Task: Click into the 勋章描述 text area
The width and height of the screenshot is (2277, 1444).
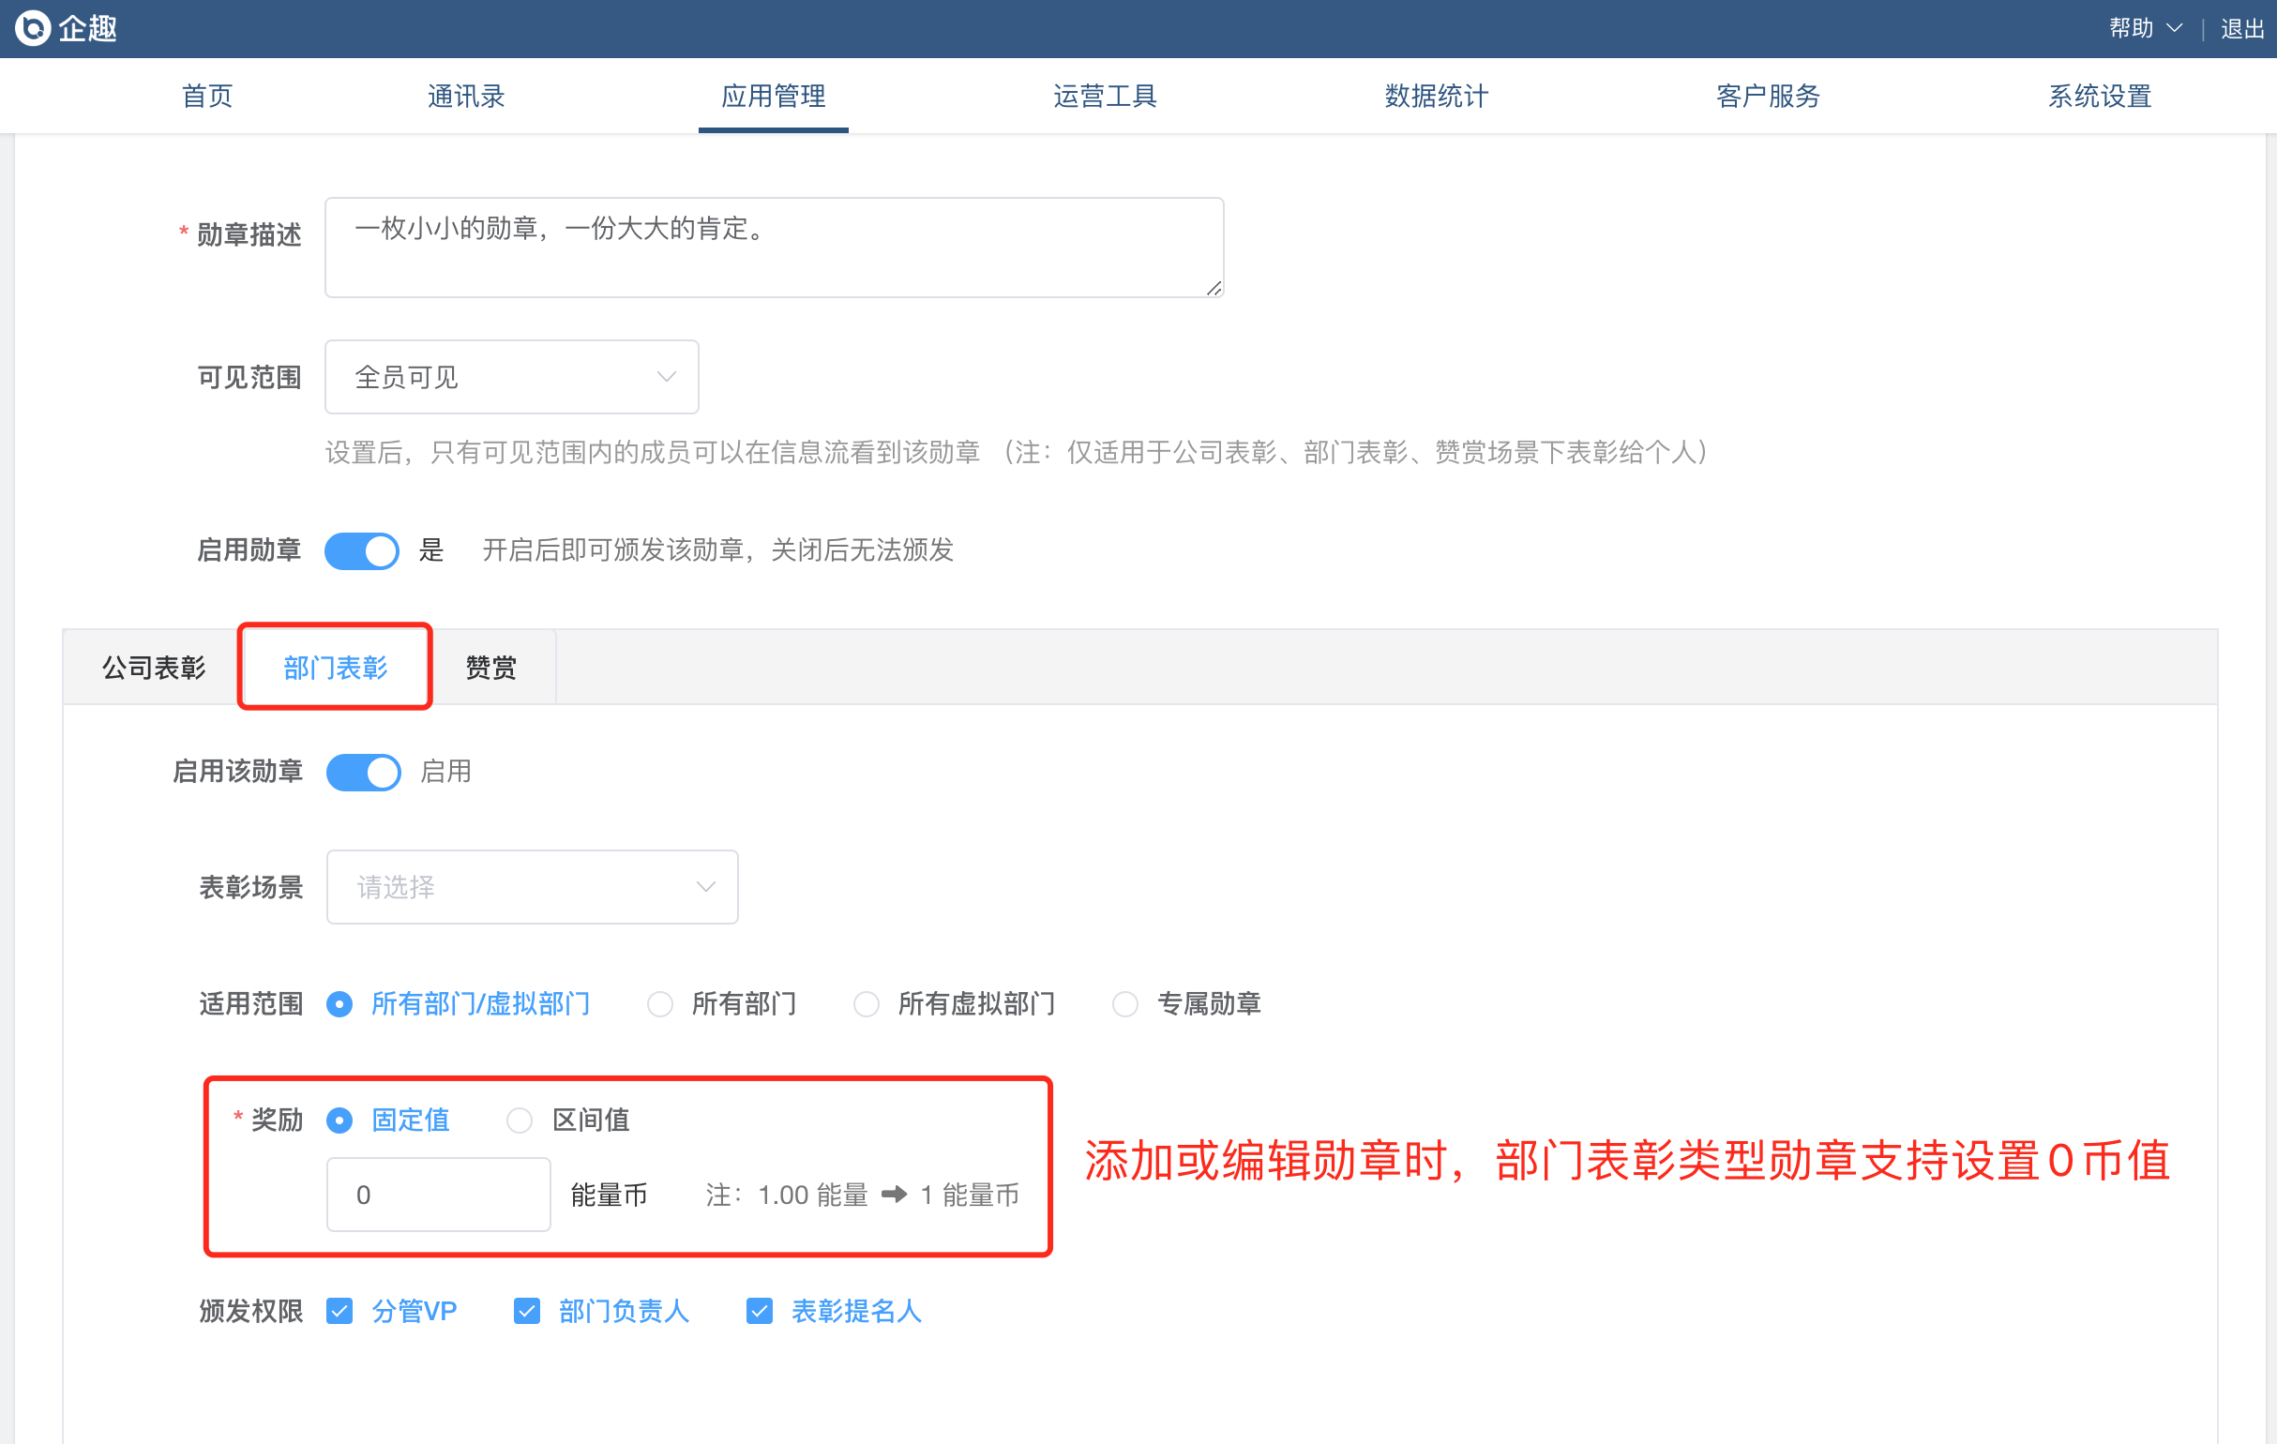Action: pos(773,247)
